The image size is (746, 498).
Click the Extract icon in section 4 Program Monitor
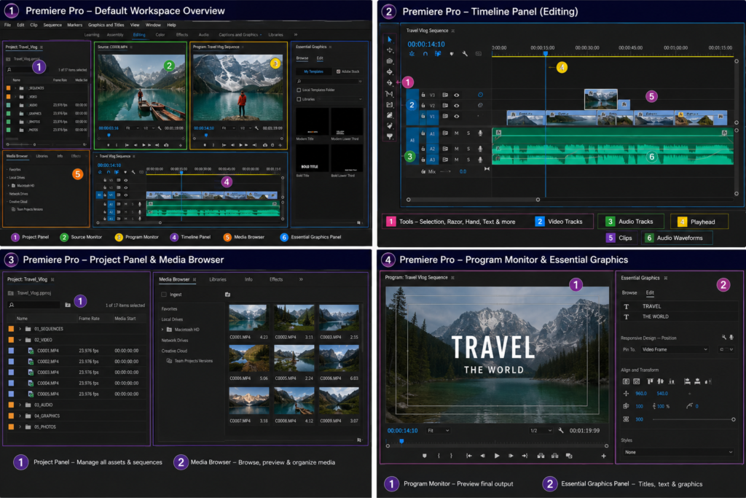click(554, 456)
